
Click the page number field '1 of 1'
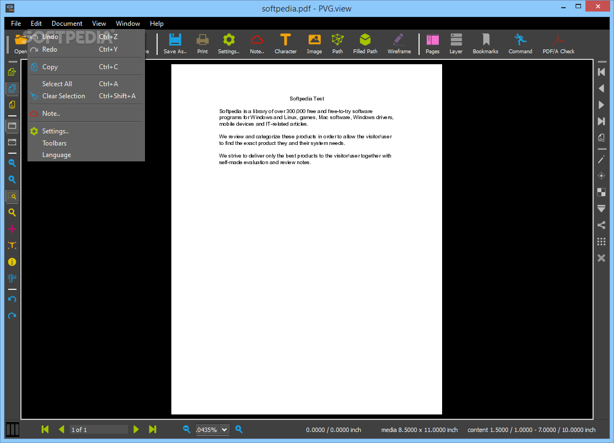coord(99,430)
